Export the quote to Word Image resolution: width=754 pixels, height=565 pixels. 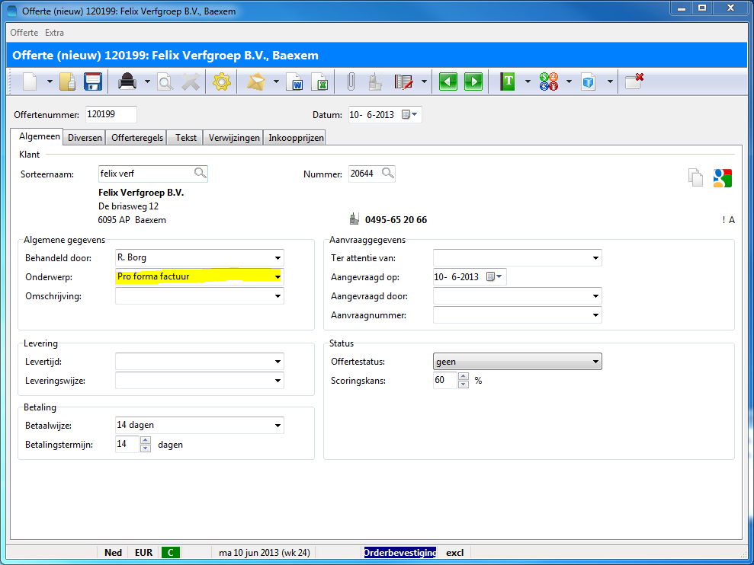click(295, 82)
